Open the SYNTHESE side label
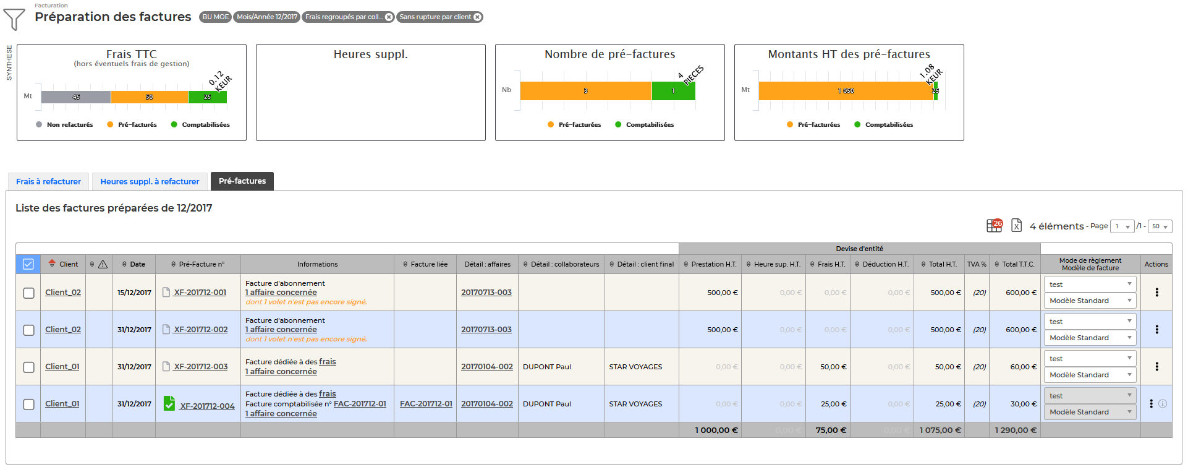Screen dimensions: 1188x467 click(9, 62)
